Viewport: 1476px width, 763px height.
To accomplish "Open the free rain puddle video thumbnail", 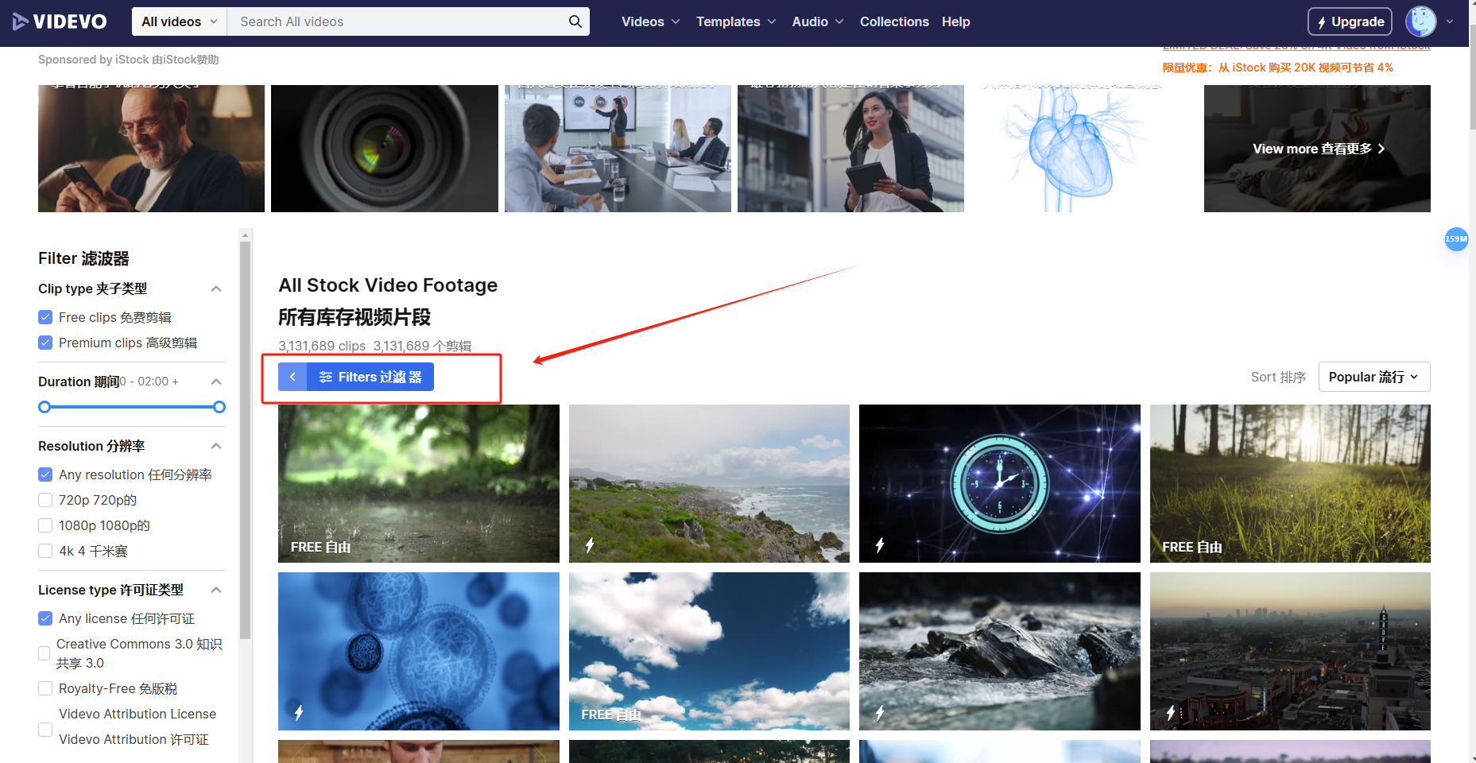I will pos(419,483).
